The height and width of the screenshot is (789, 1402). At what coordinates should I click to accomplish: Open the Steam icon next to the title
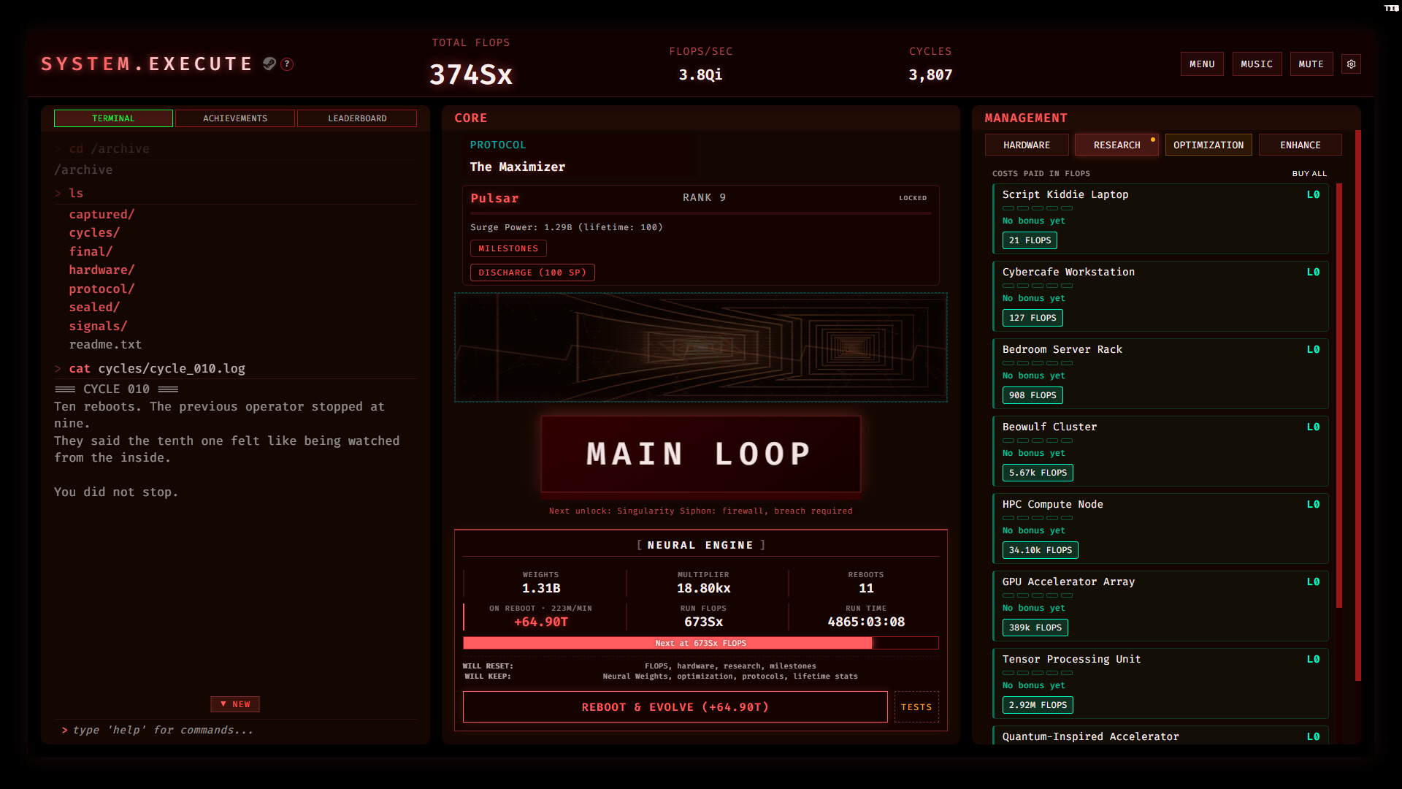269,64
